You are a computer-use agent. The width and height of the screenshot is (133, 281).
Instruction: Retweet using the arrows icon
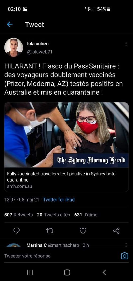(x=50, y=231)
